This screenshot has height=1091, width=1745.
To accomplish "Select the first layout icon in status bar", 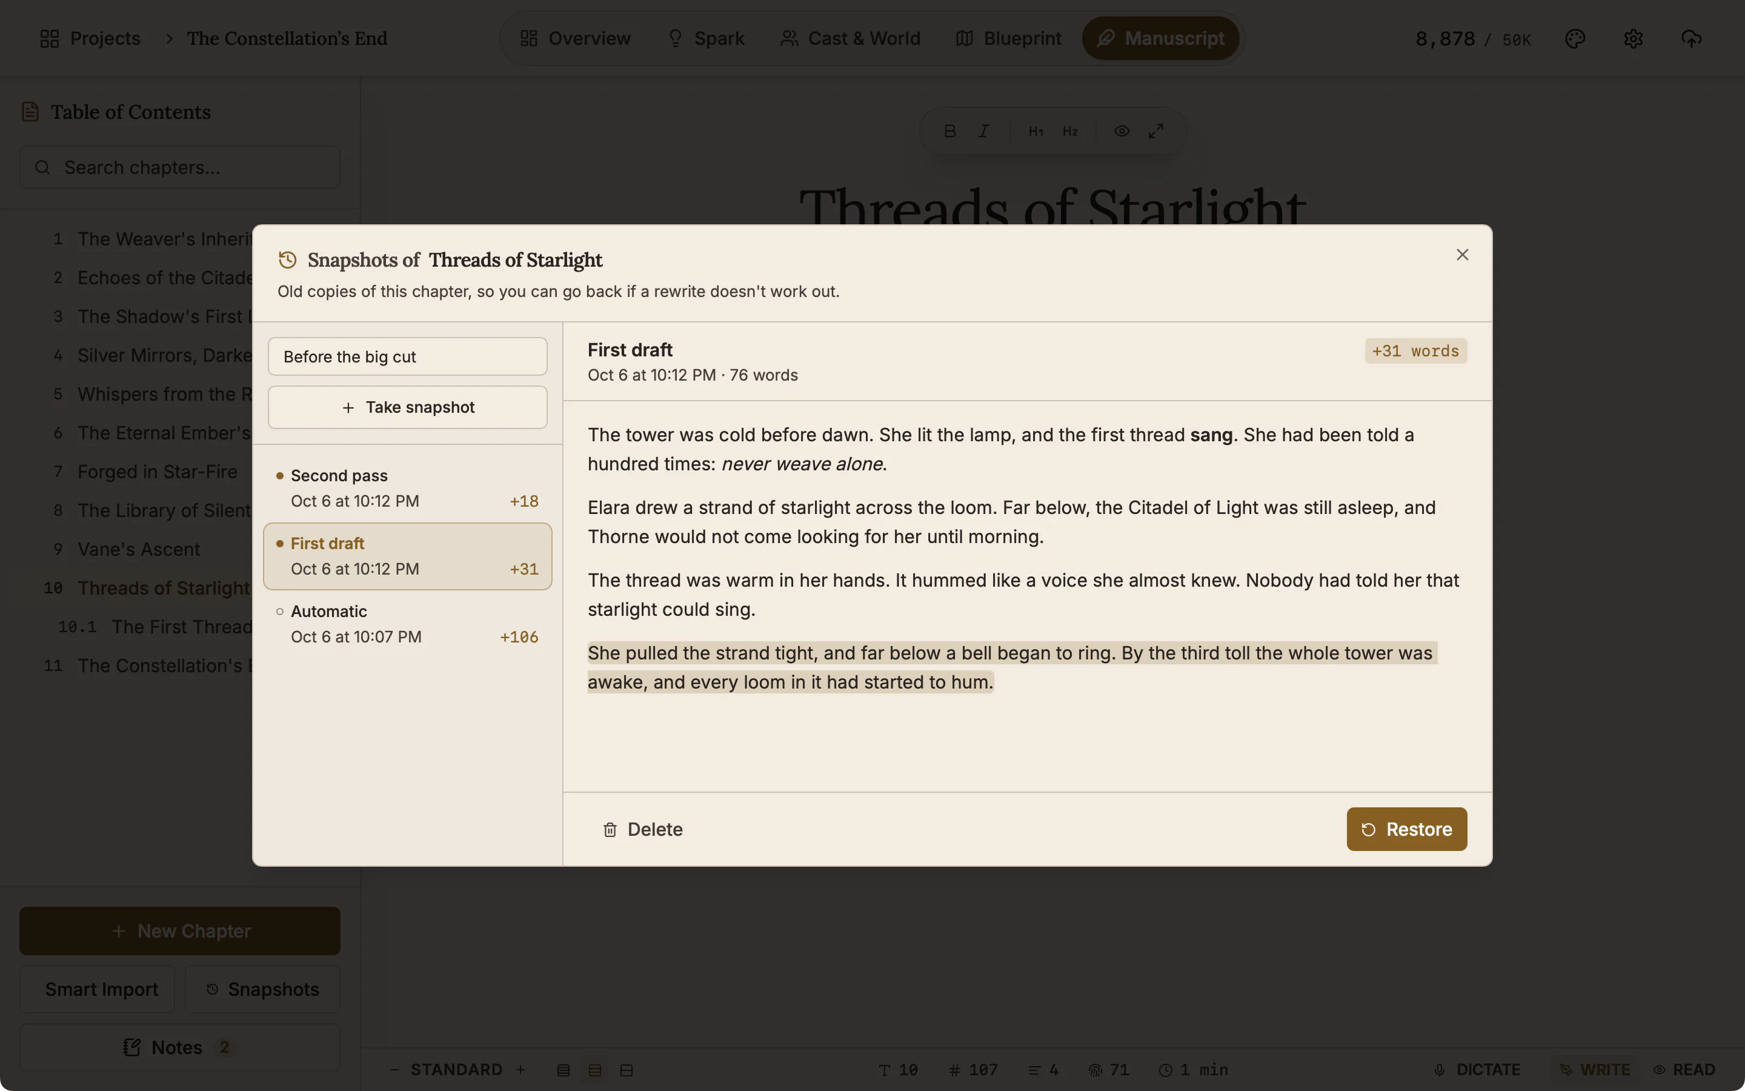I will coord(563,1070).
